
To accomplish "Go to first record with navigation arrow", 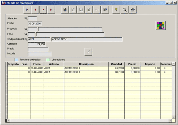I will tap(27, 10).
